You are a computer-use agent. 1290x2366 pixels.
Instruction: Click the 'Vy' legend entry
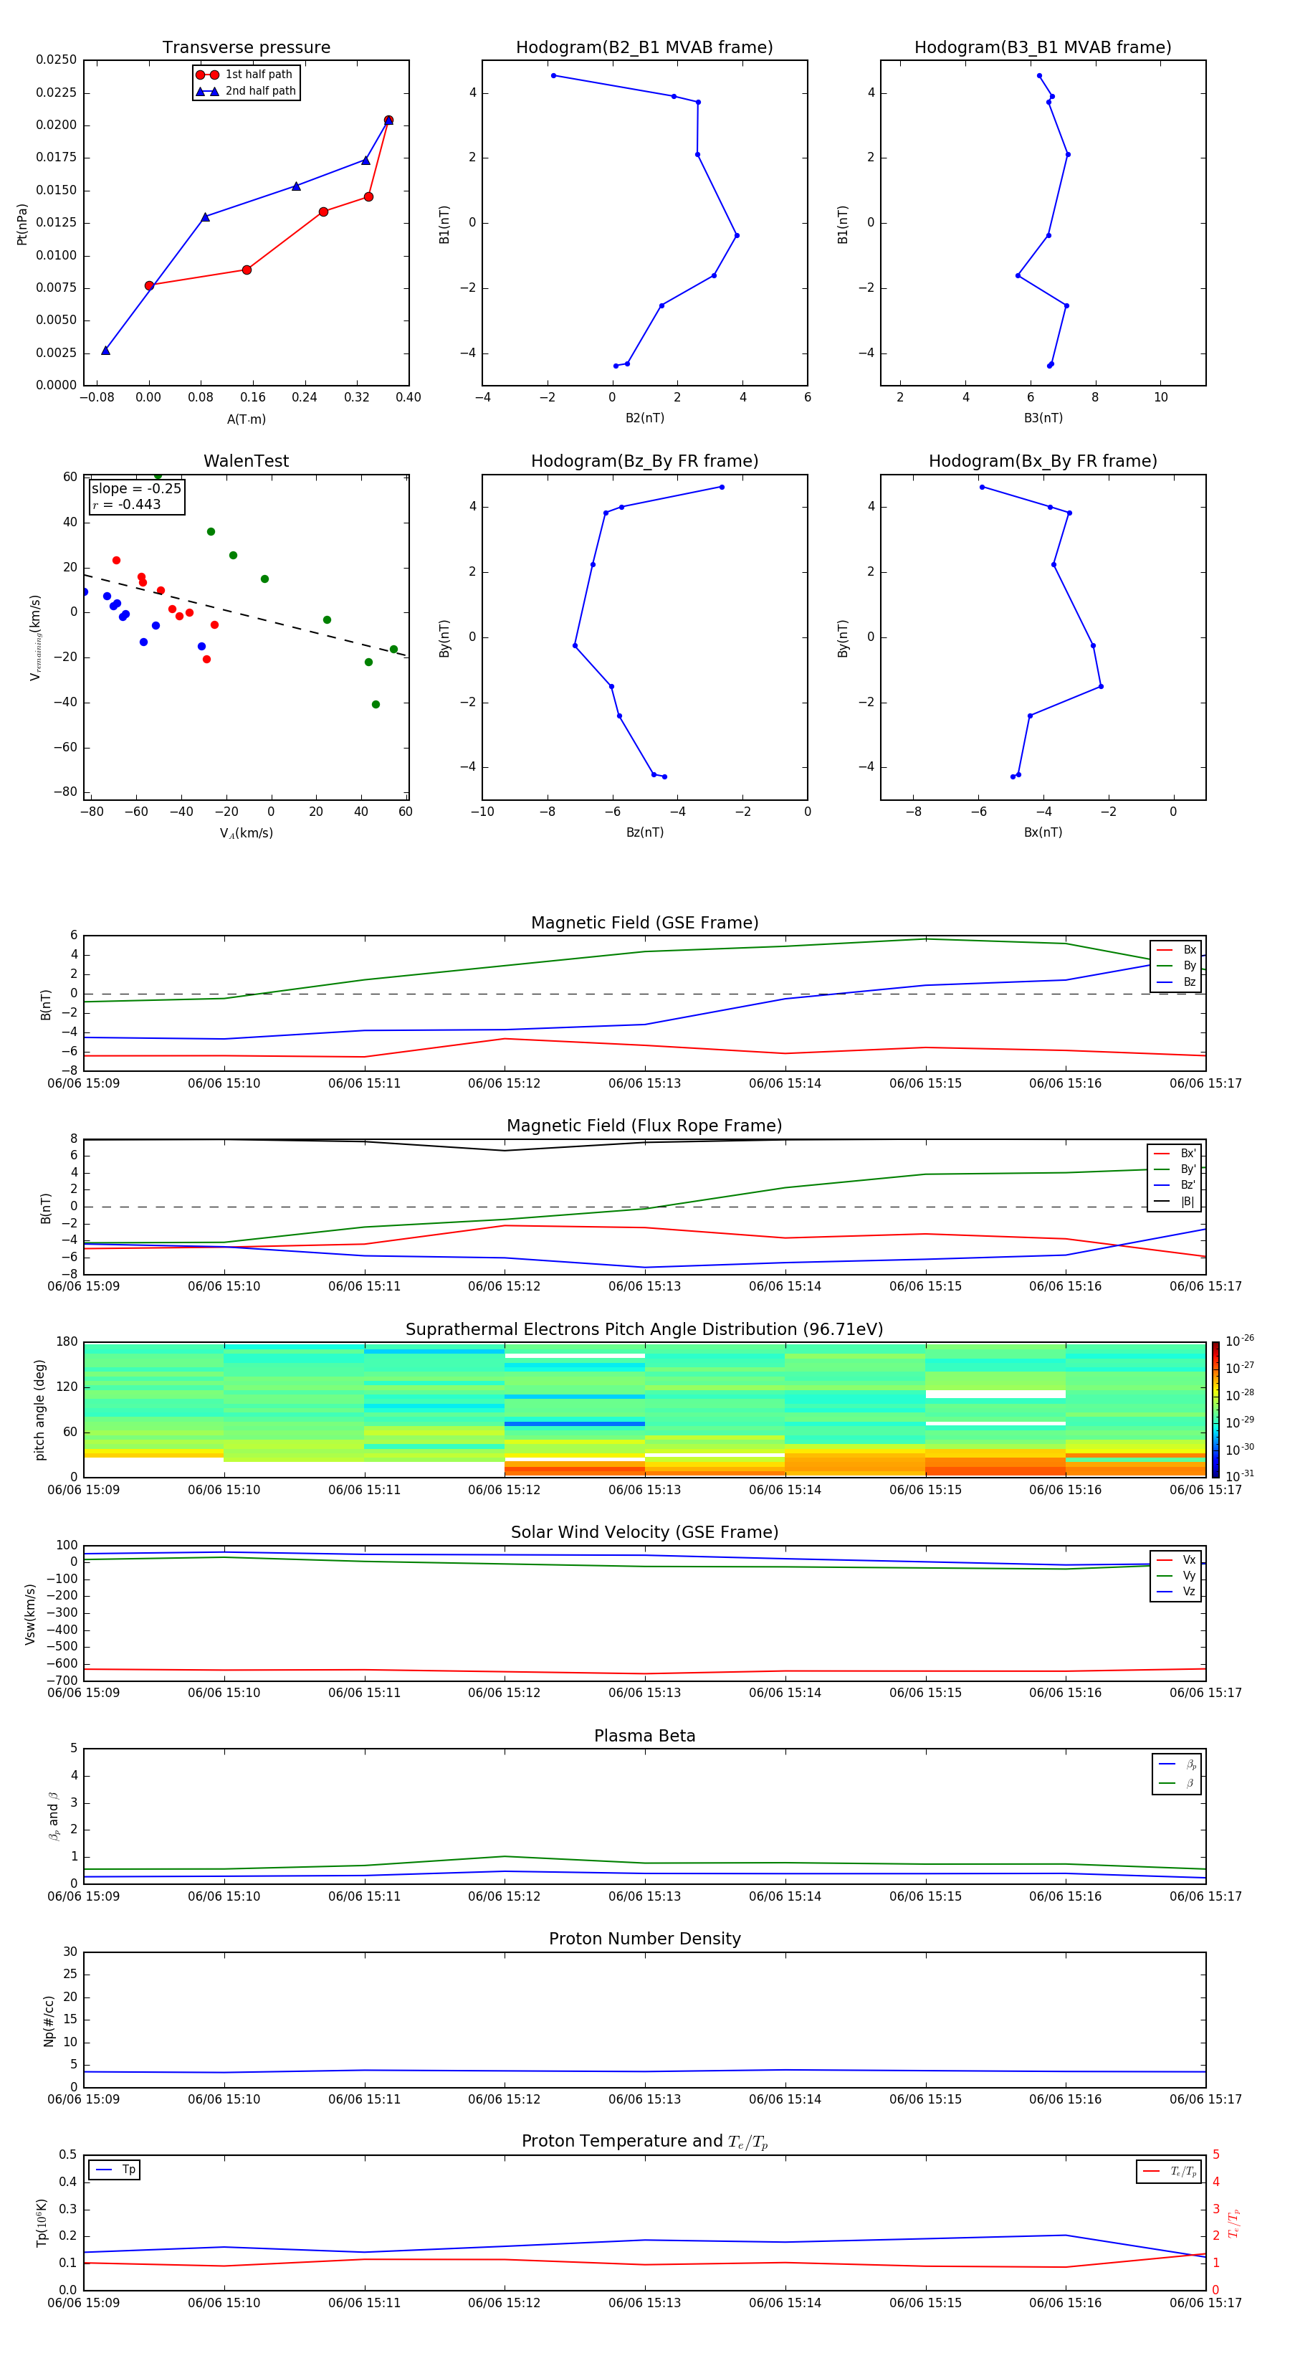pos(1176,1576)
